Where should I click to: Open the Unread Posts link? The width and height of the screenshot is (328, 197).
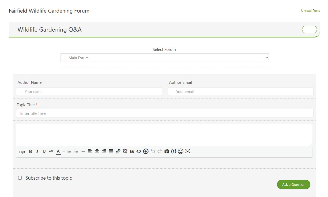click(310, 11)
